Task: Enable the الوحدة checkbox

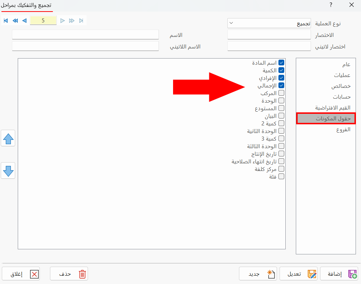Action: (281, 100)
